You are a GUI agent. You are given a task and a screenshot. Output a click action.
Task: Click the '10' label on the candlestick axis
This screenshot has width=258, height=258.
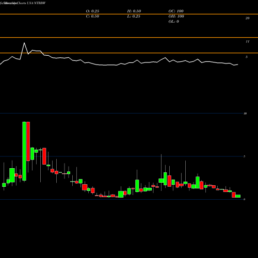pos(245,114)
